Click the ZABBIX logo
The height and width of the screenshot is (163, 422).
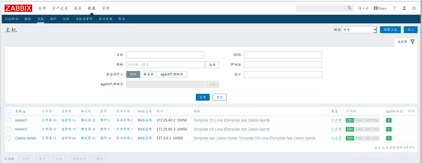[x=18, y=8]
